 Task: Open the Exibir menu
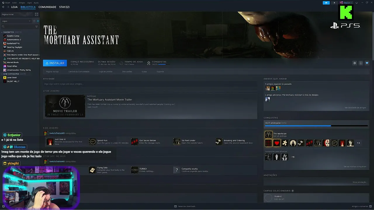pos(14,3)
